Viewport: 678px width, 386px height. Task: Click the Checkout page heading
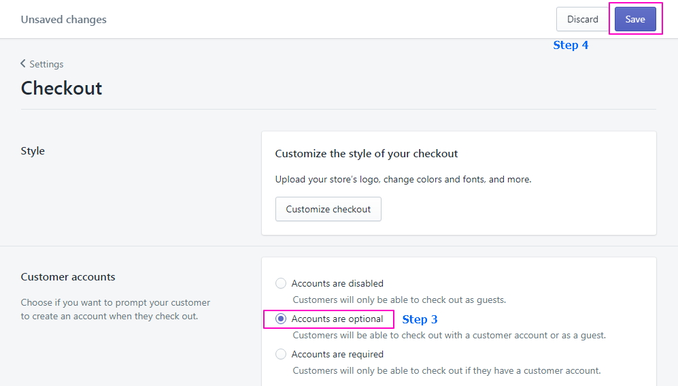pos(61,88)
